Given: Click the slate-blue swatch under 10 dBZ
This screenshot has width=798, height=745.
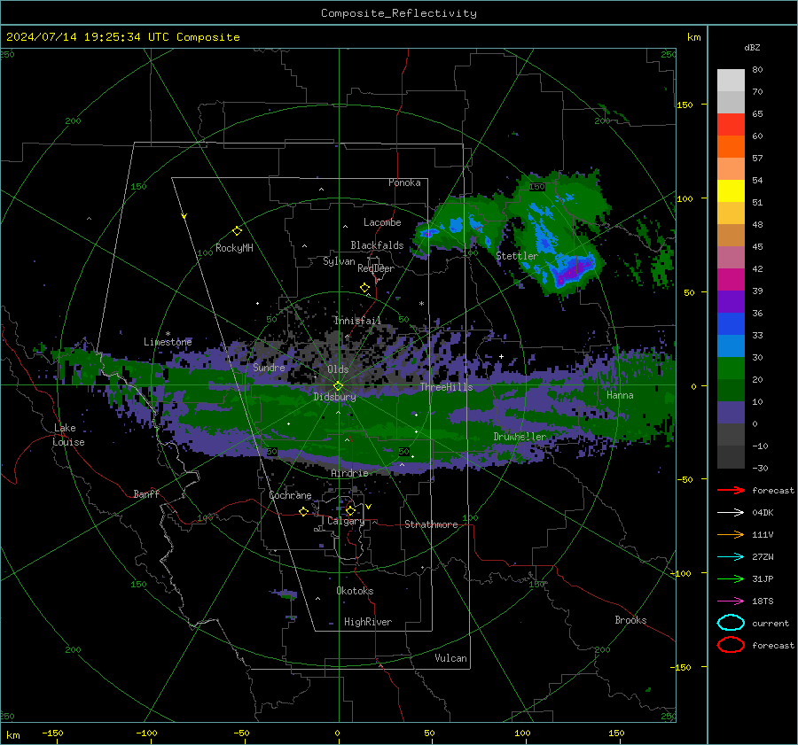Looking at the screenshot, I should point(731,413).
